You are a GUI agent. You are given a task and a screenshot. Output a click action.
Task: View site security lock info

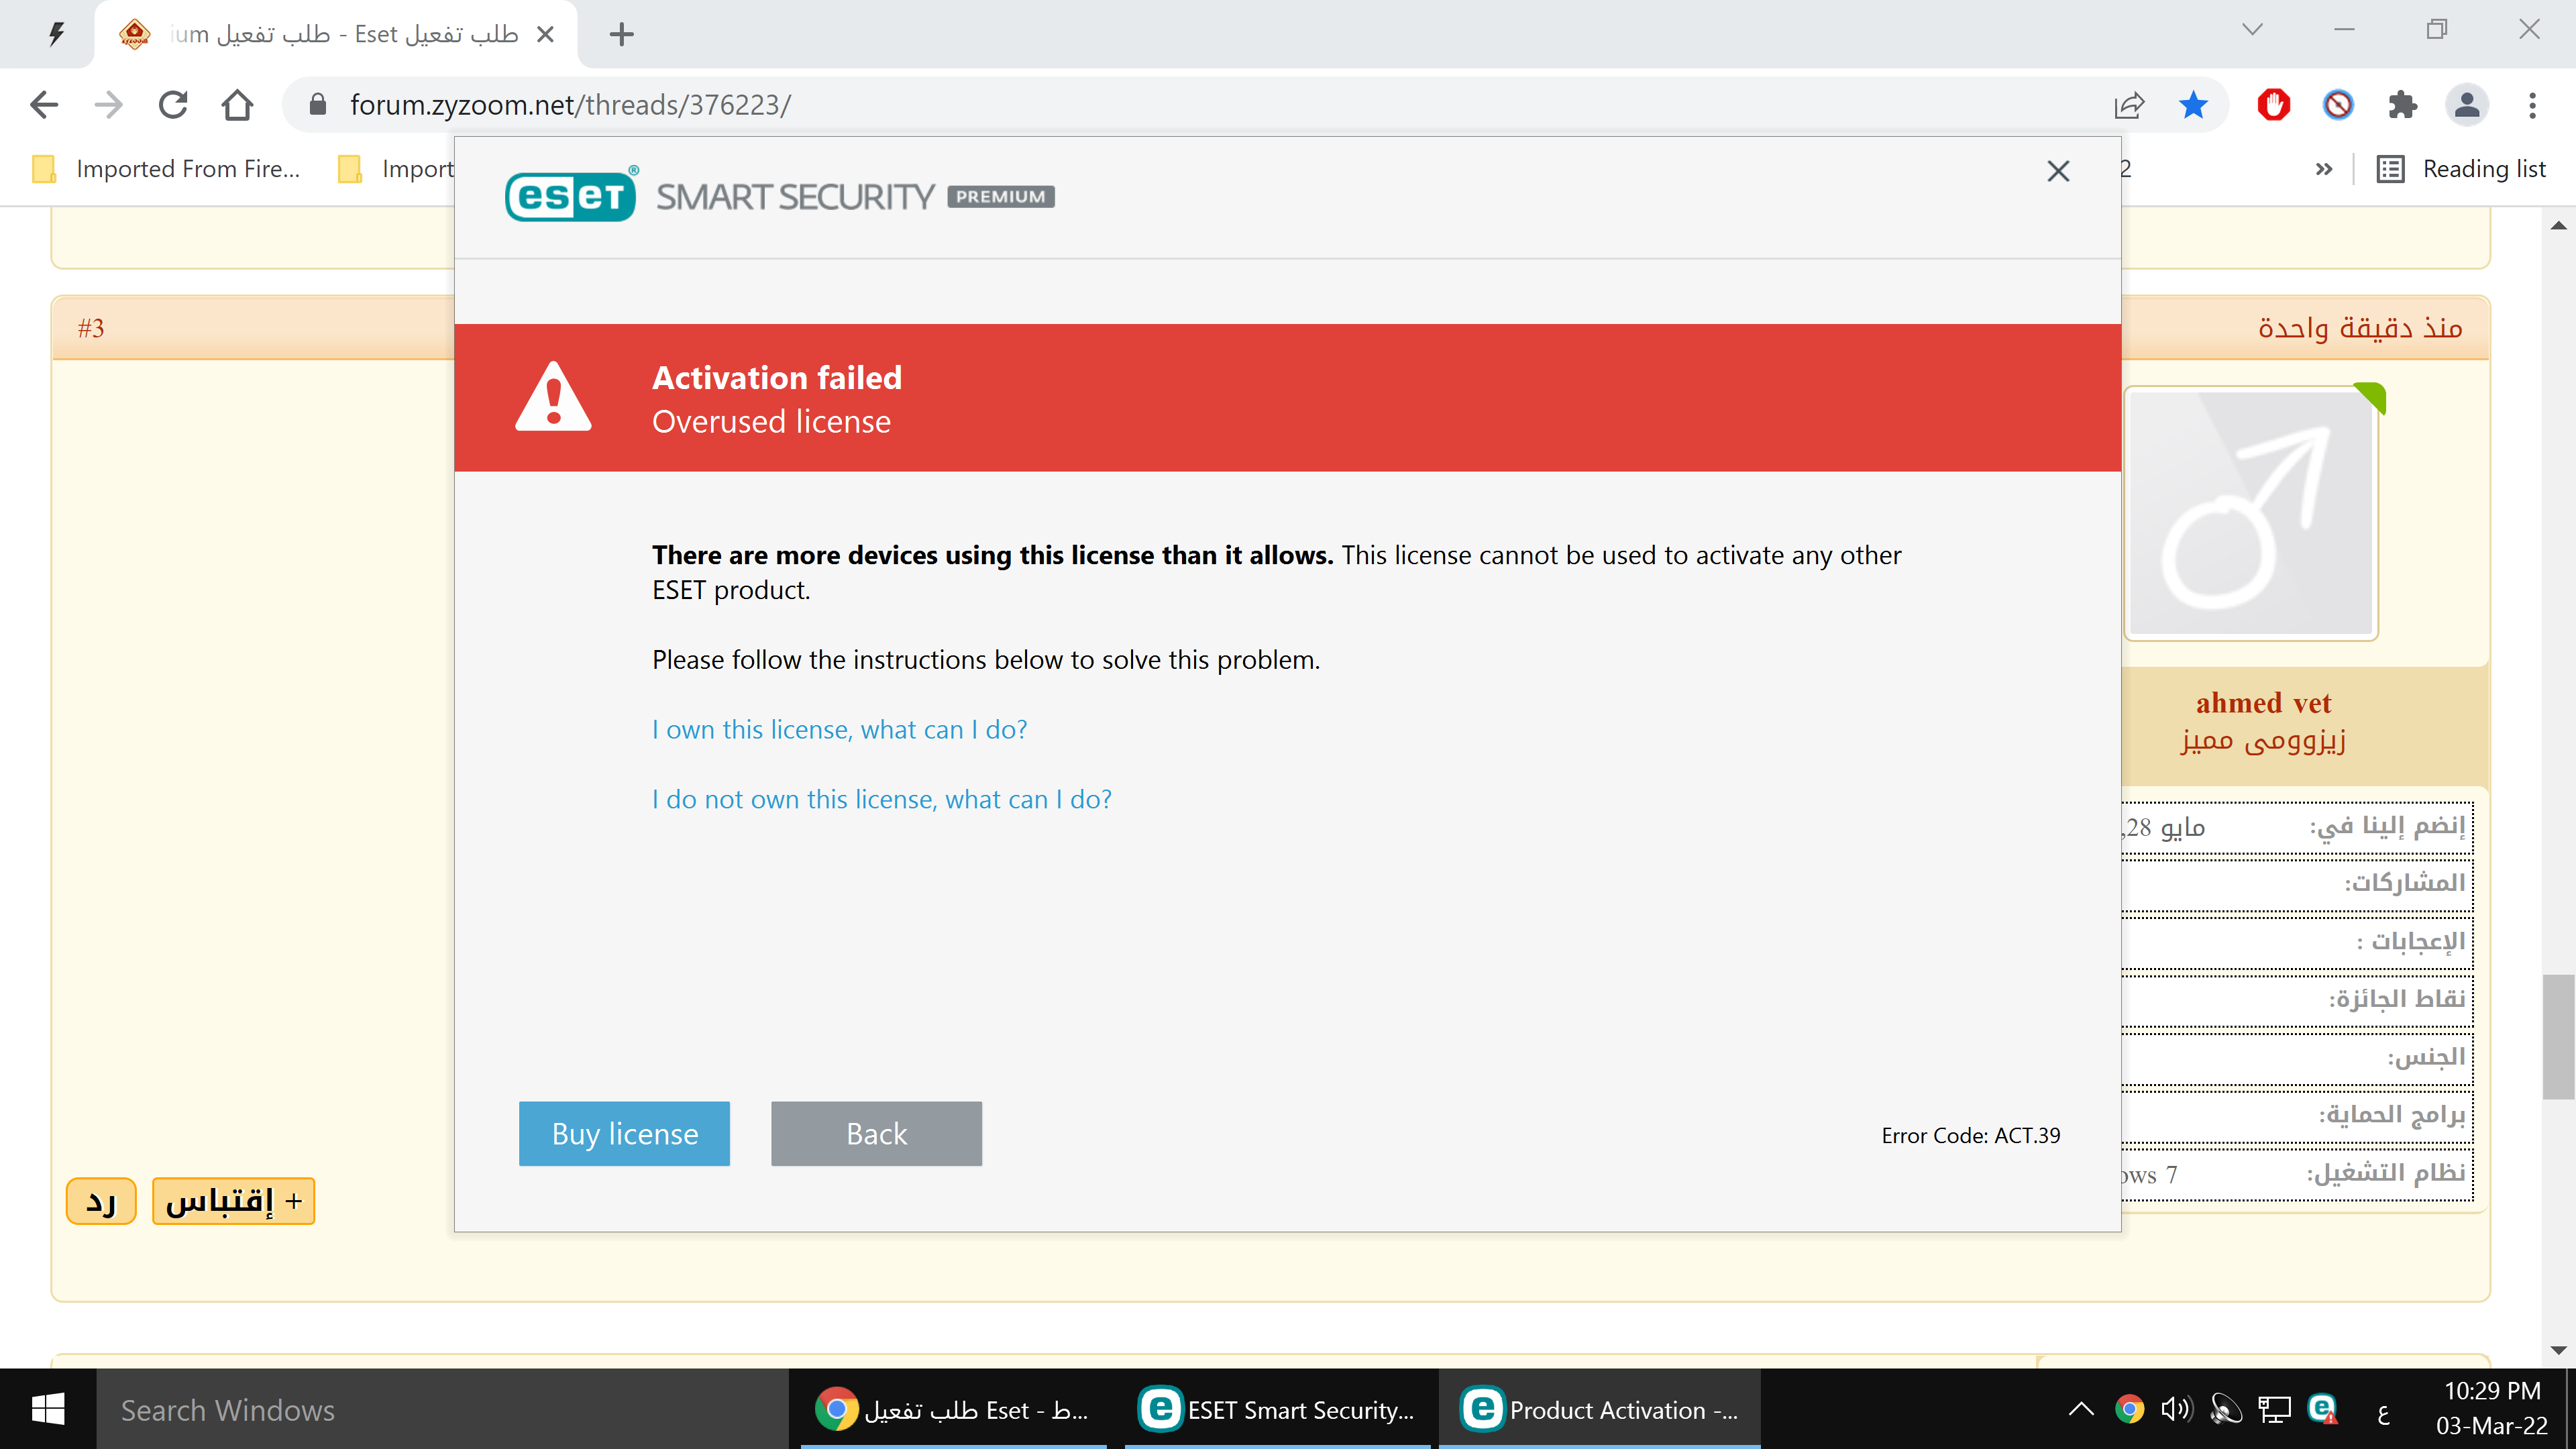click(317, 104)
